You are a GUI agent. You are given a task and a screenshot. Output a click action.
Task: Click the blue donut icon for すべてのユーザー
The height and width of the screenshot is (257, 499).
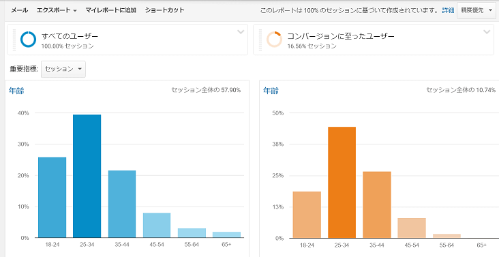[29, 40]
